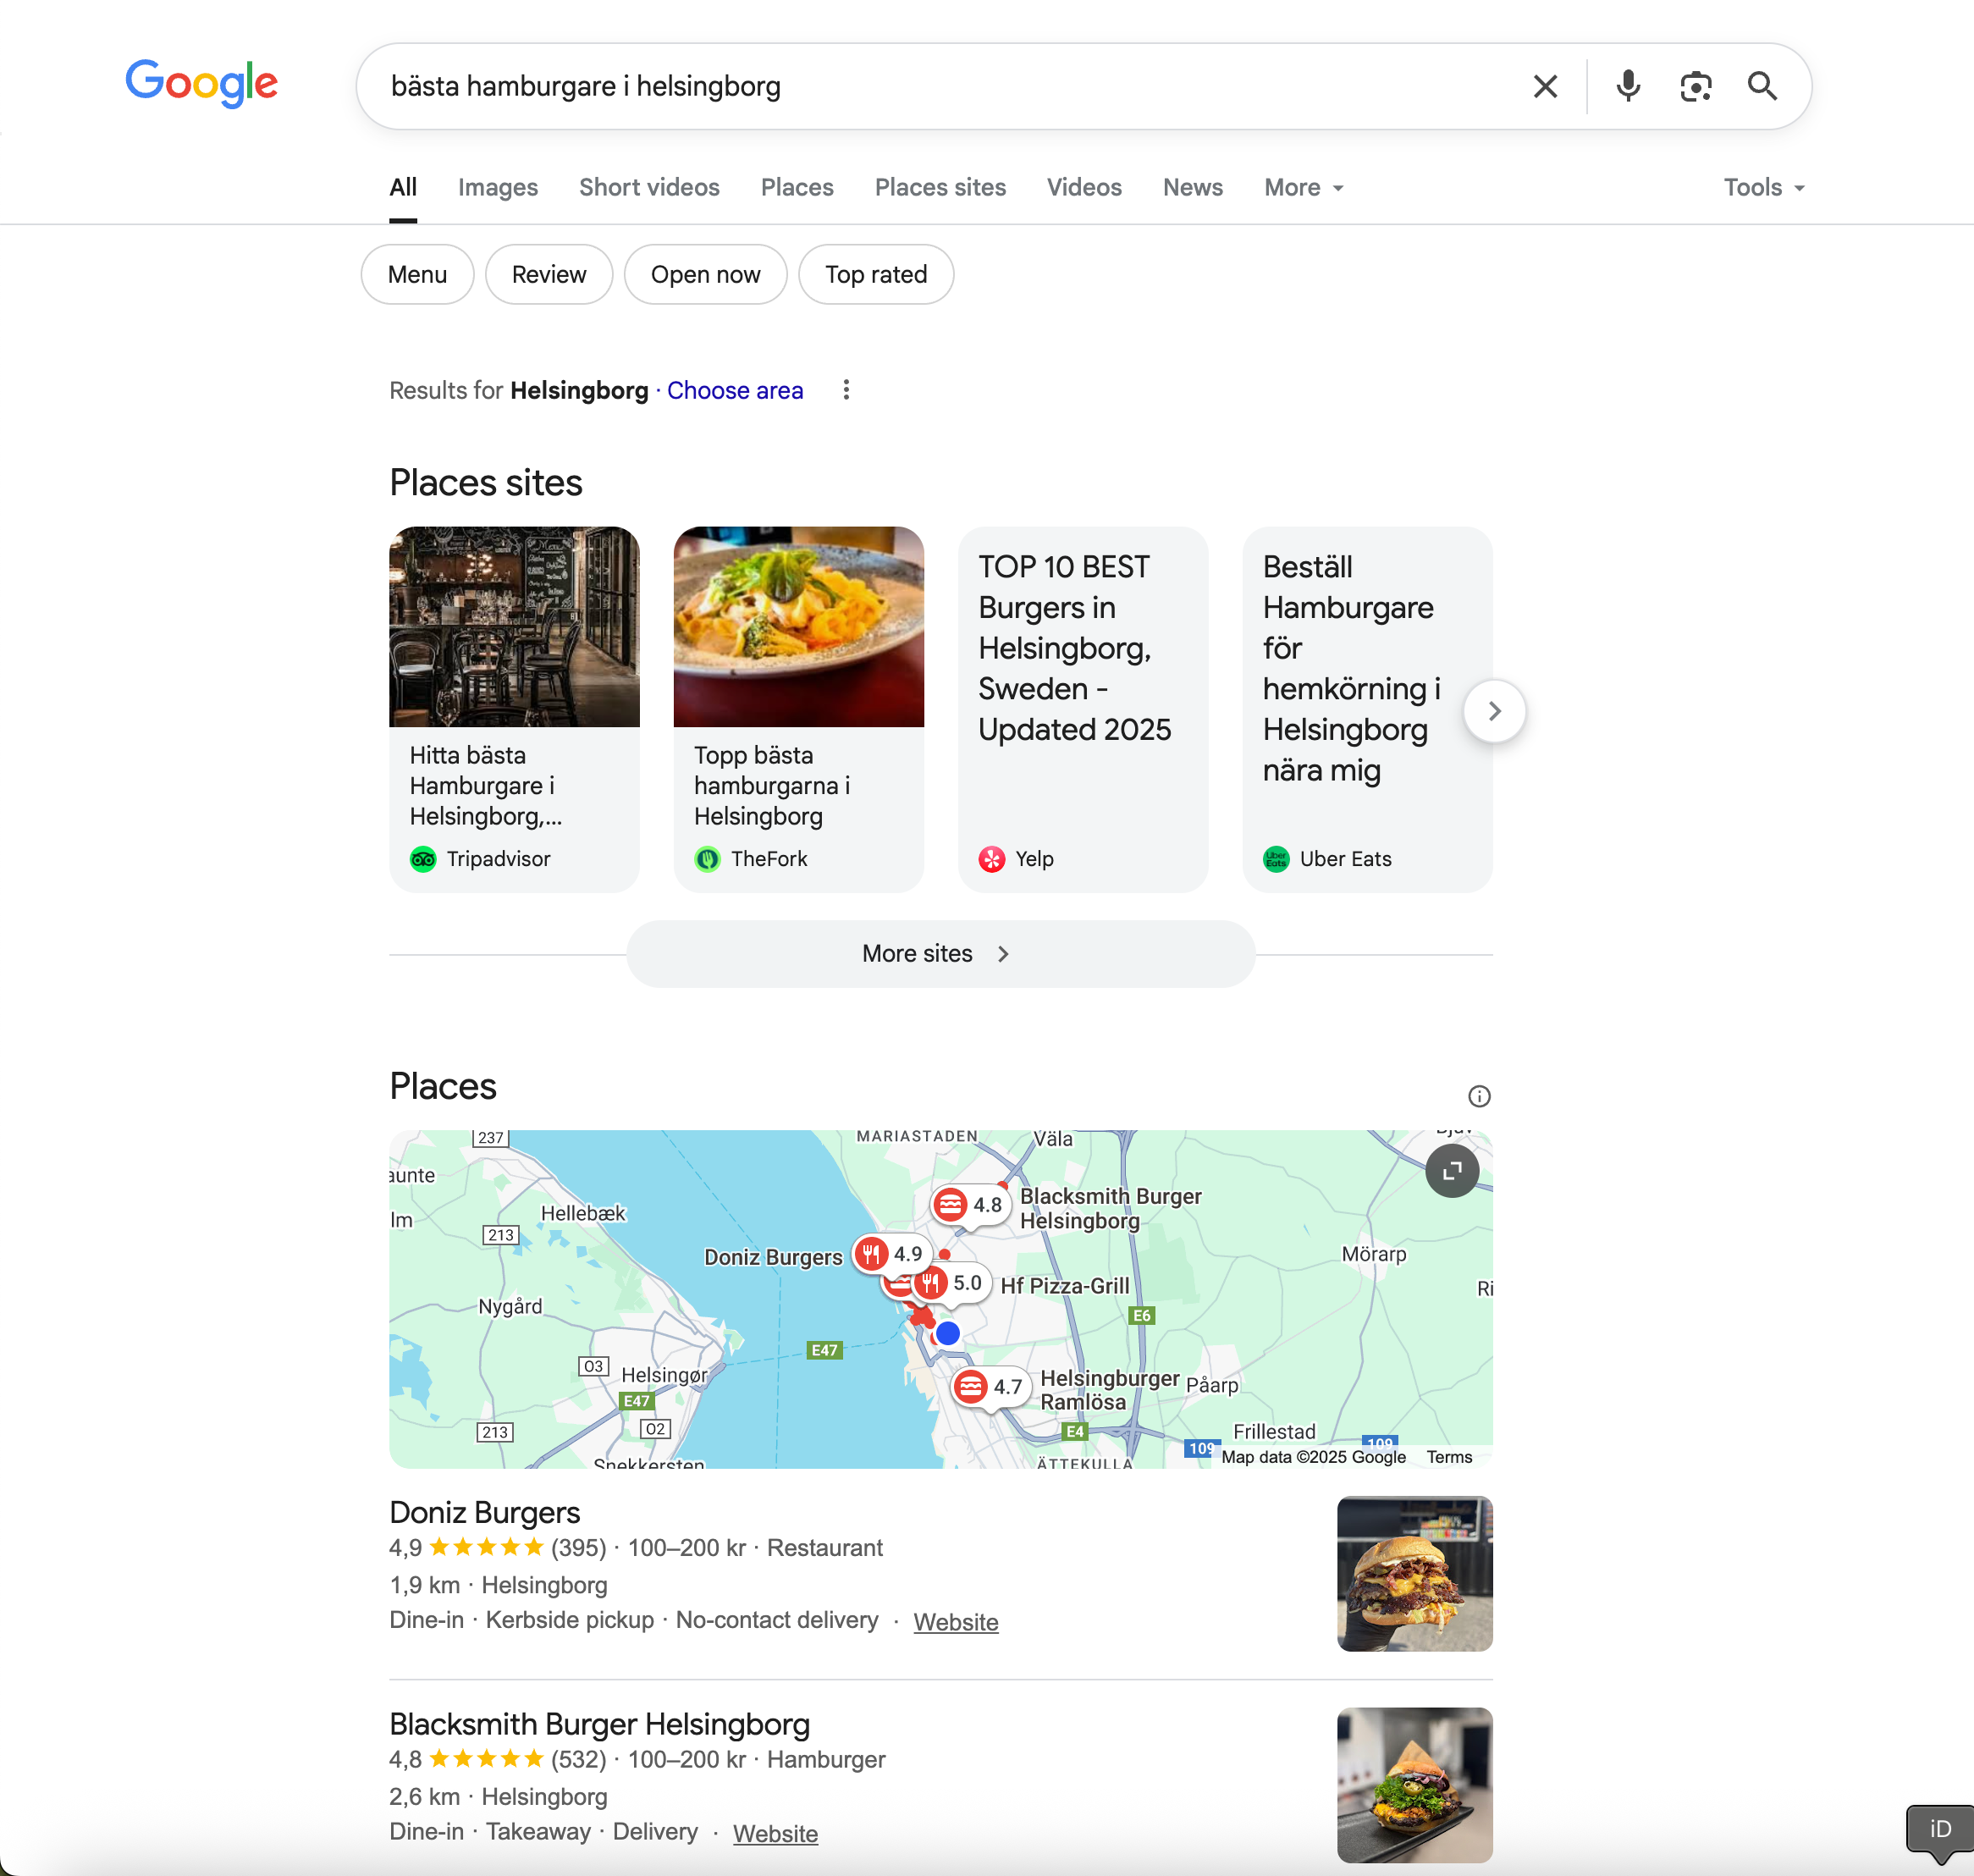Switch to the Short videos tab

click(x=649, y=188)
